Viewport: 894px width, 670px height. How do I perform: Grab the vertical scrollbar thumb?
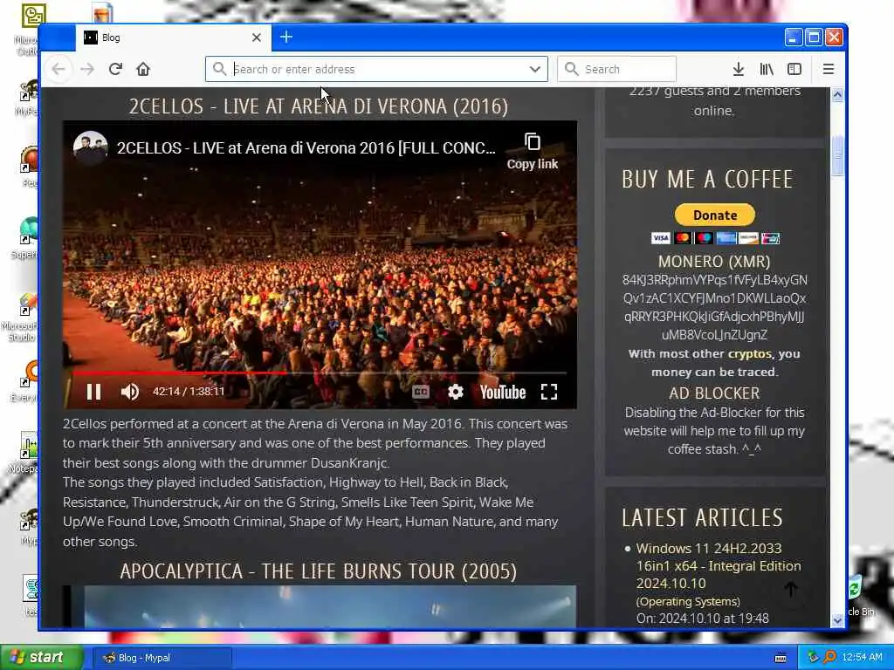pos(837,155)
